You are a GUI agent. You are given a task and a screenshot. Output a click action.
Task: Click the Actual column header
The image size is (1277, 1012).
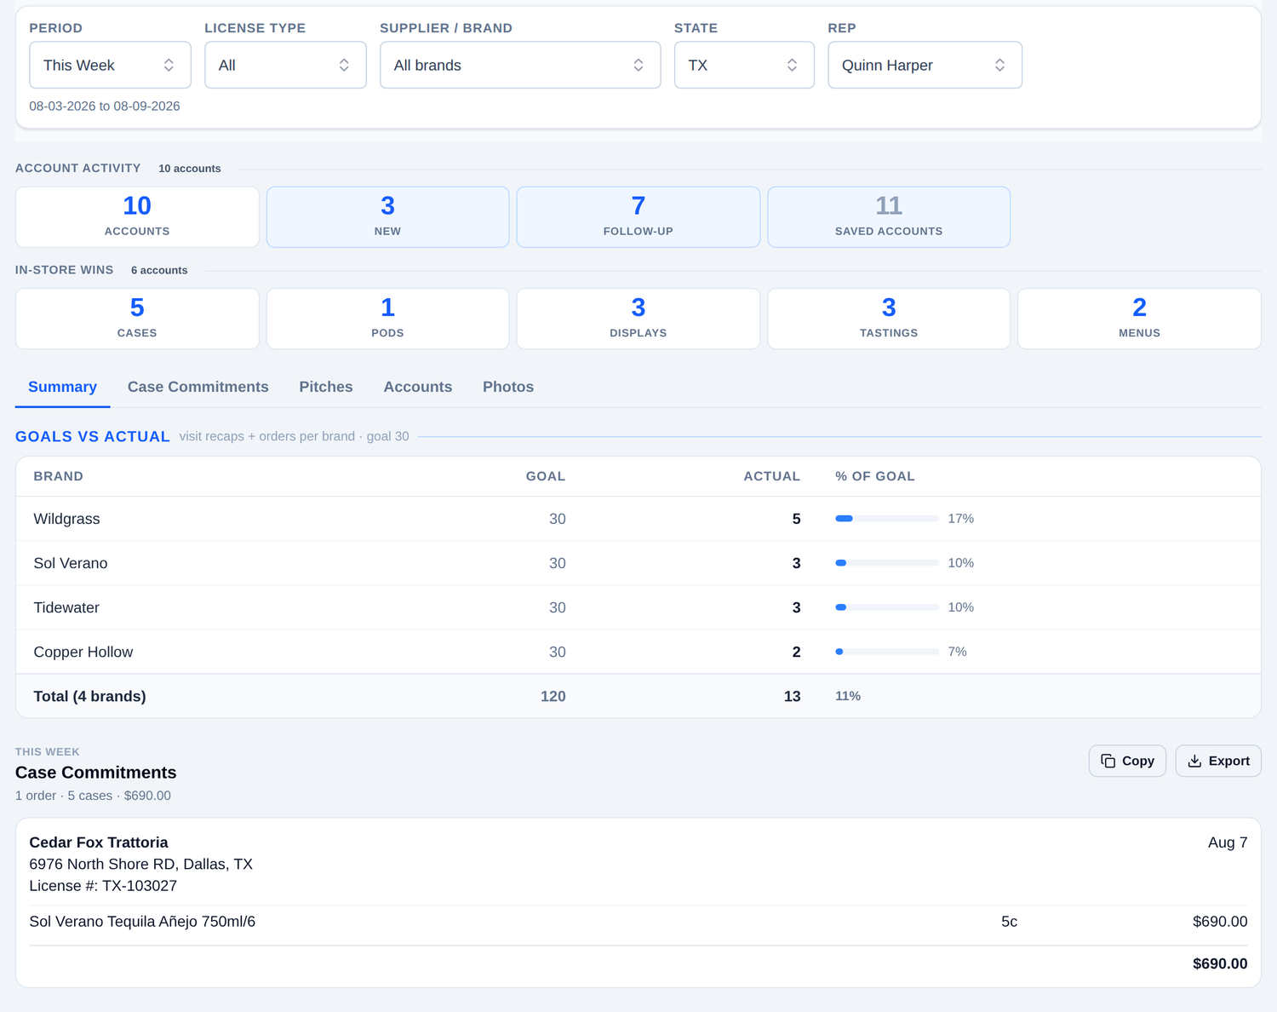coord(772,476)
